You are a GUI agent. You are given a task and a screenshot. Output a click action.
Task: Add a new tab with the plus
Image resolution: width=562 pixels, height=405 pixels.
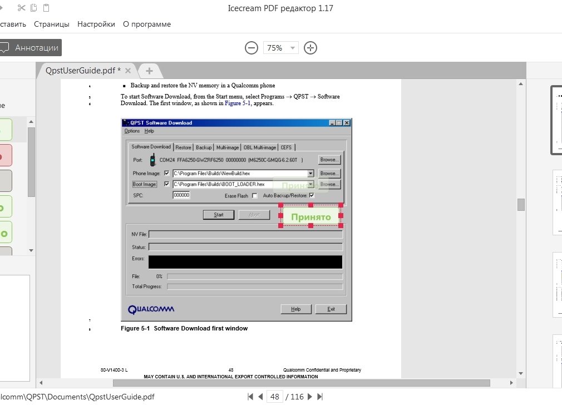click(x=150, y=71)
